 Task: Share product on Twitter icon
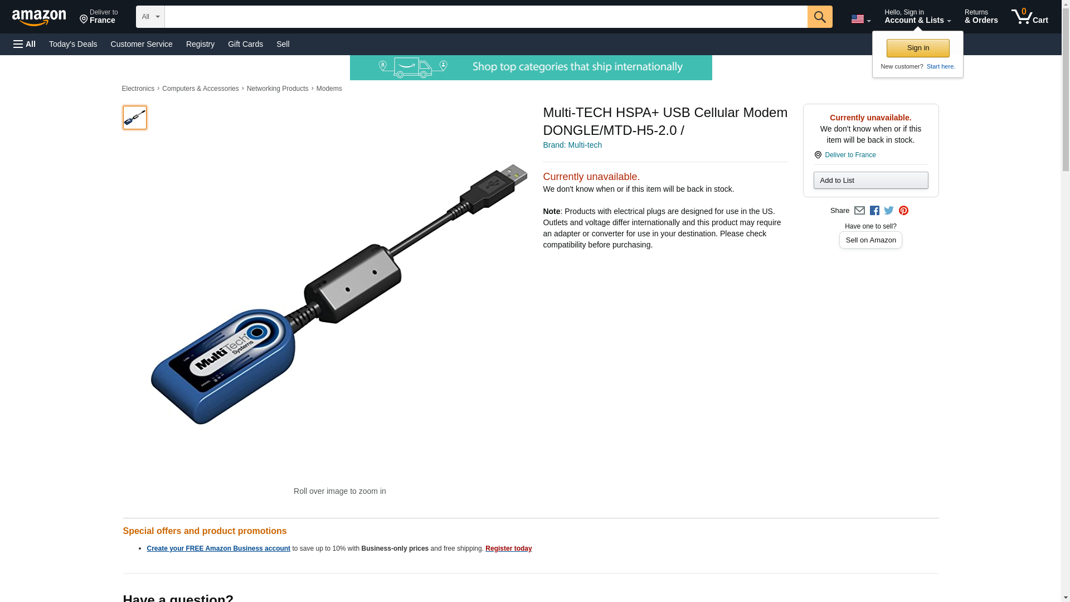tap(889, 211)
